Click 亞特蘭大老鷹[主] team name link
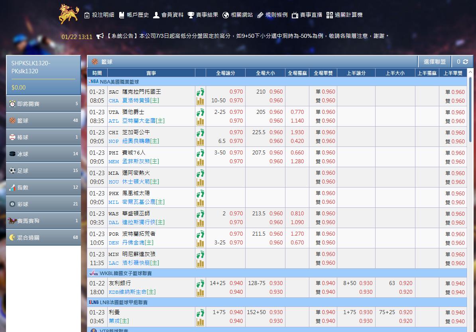The width and height of the screenshot is (476, 332). point(143,121)
